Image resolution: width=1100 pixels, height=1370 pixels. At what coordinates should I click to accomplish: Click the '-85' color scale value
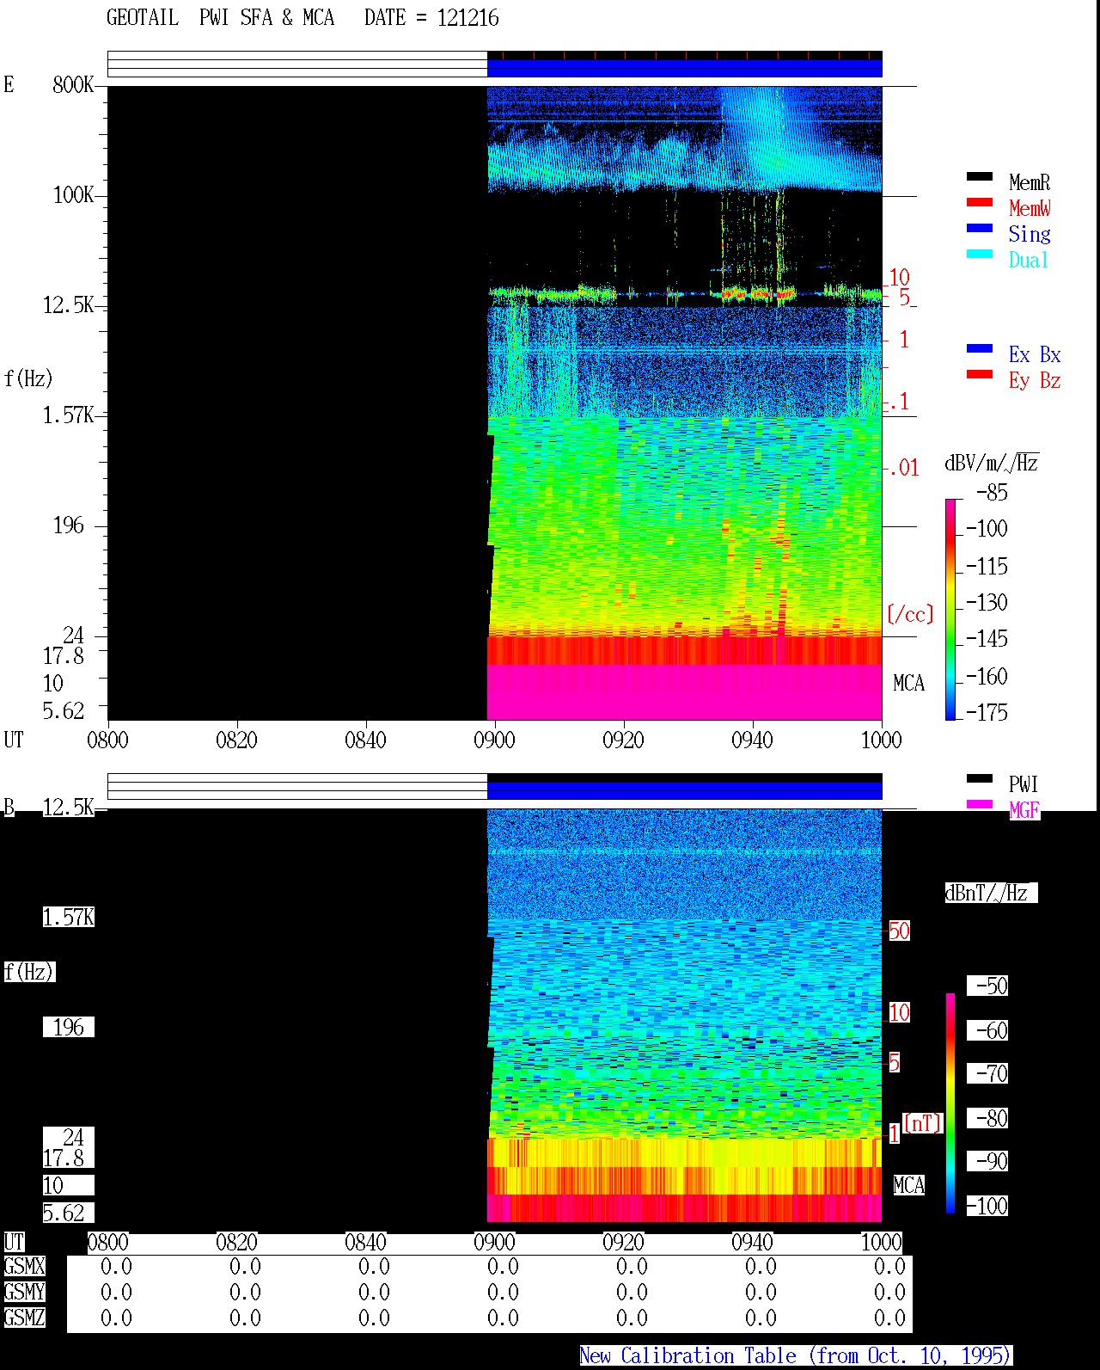(x=992, y=493)
